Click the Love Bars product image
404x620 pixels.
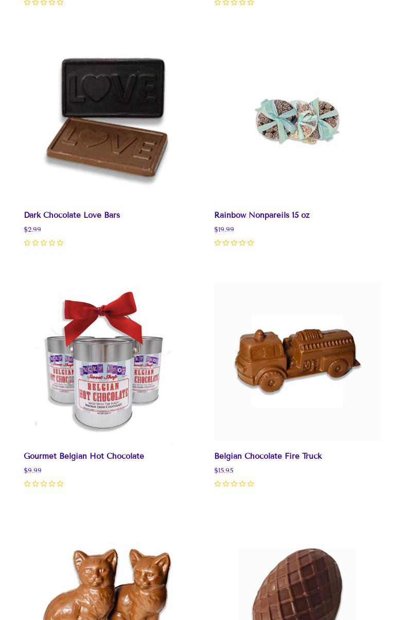click(x=107, y=120)
